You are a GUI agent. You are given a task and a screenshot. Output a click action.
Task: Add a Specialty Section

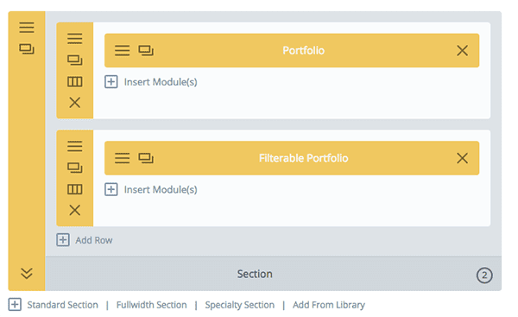click(x=239, y=305)
